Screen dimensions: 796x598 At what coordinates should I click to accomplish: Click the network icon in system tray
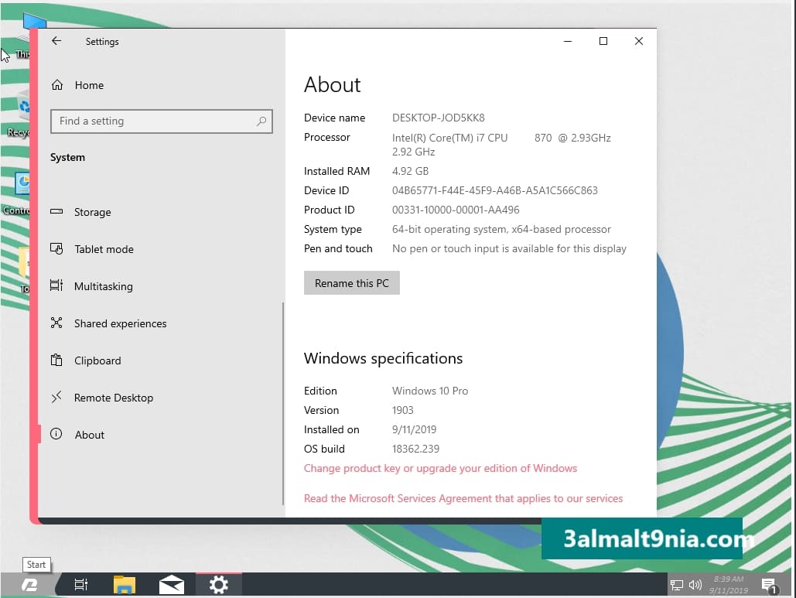(x=676, y=586)
